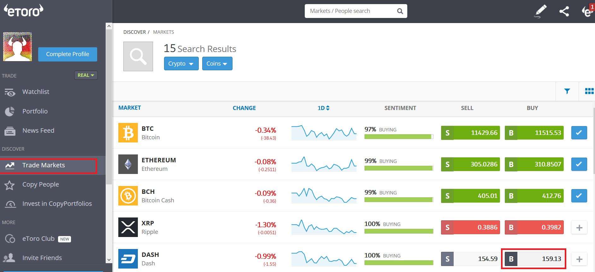Click the sidebar scroll down arrow
Screen dimensions: 595x272
tap(109, 260)
